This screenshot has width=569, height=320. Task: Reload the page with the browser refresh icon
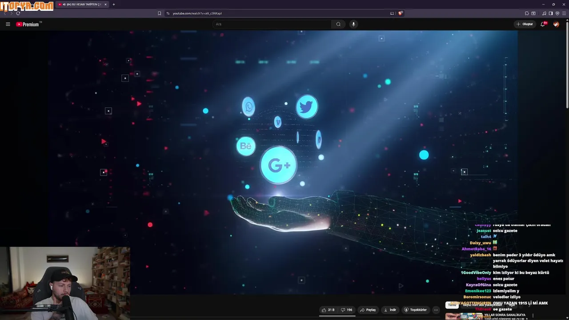[x=18, y=13]
